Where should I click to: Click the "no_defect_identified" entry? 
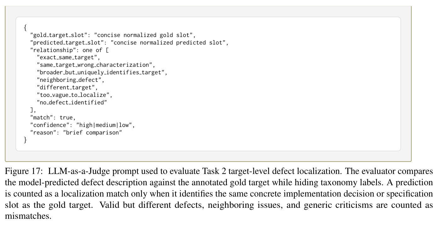72,102
